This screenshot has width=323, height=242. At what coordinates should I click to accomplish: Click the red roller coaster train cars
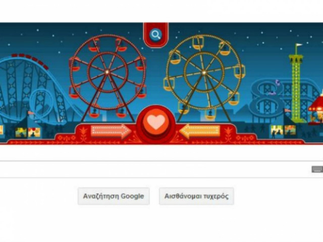tap(30, 60)
